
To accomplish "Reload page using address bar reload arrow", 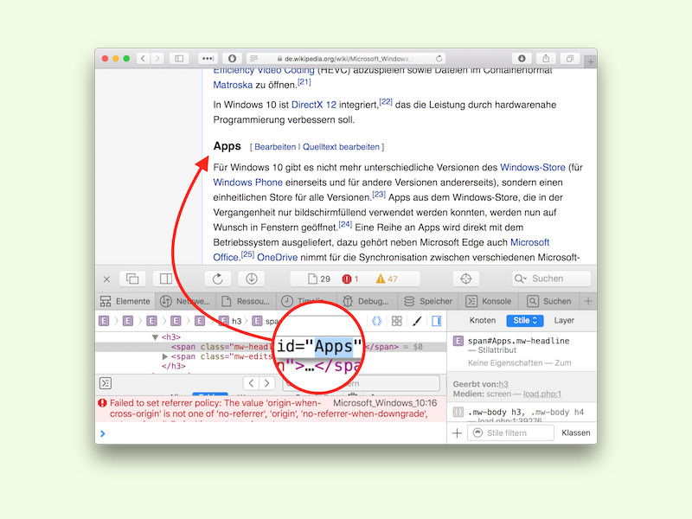I will [x=439, y=58].
